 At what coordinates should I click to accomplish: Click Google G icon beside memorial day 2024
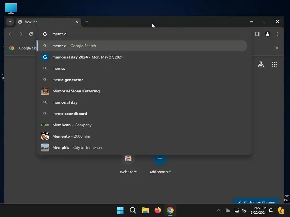[x=45, y=57]
